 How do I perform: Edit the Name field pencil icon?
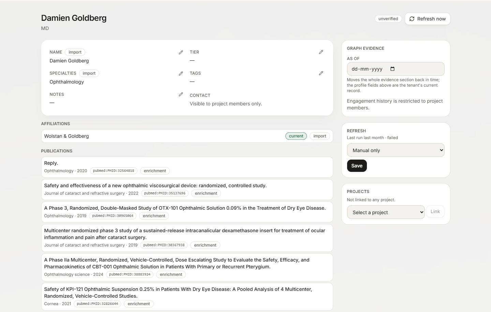(181, 52)
